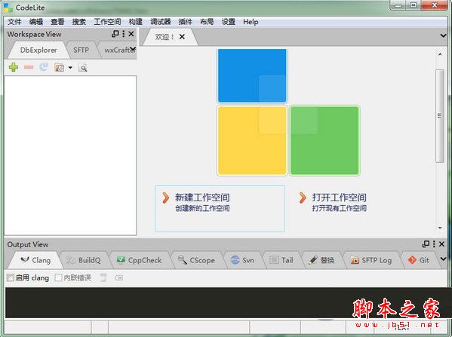Open the 编辑 menu
452x337 pixels.
[x=36, y=22]
